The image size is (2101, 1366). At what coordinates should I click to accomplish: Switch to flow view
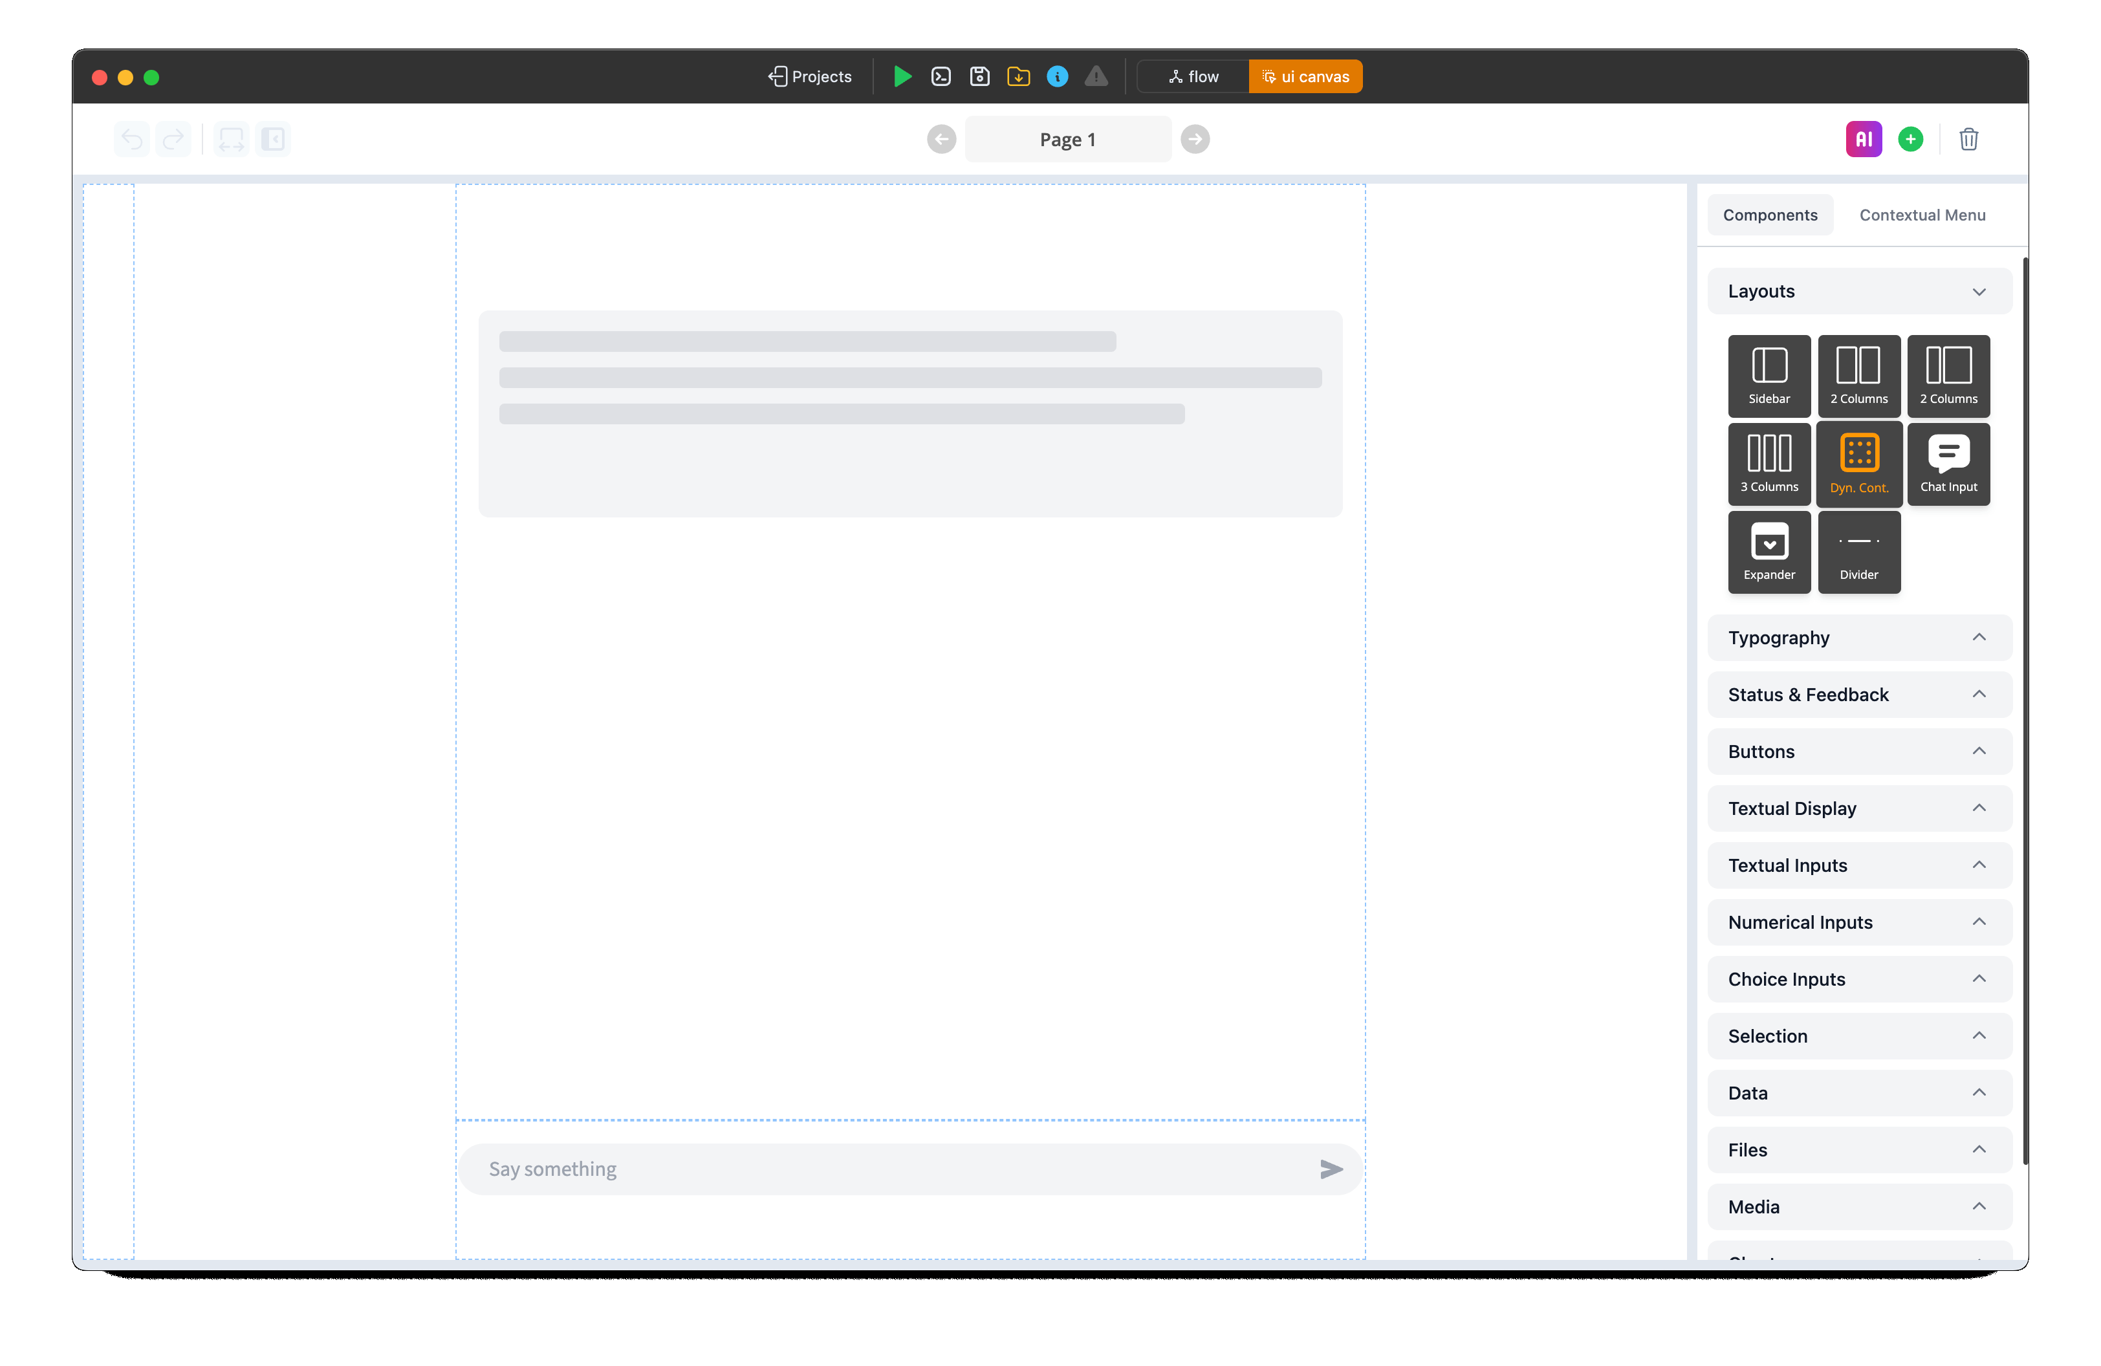click(1193, 77)
